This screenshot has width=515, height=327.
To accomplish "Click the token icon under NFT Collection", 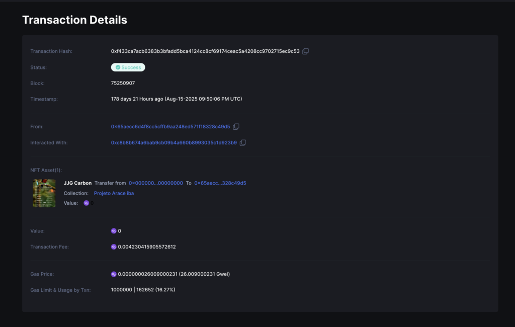I will tap(87, 203).
